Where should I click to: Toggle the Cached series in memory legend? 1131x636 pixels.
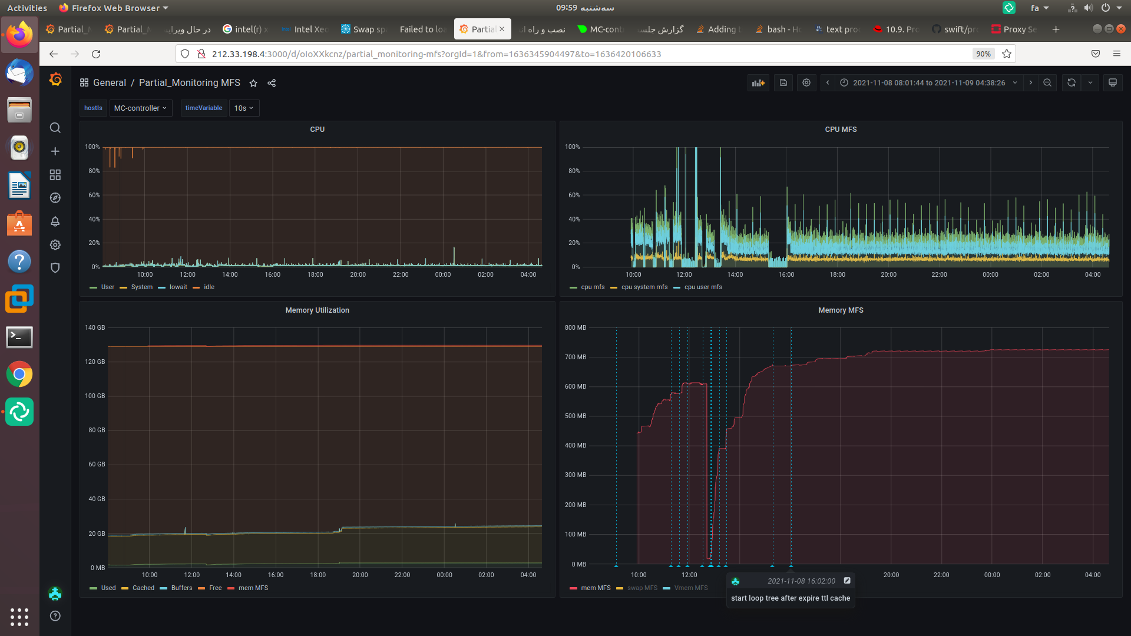143,588
